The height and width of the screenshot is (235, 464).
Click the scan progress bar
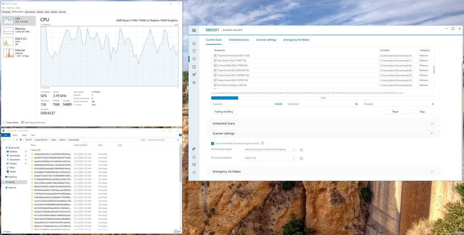click(323, 98)
